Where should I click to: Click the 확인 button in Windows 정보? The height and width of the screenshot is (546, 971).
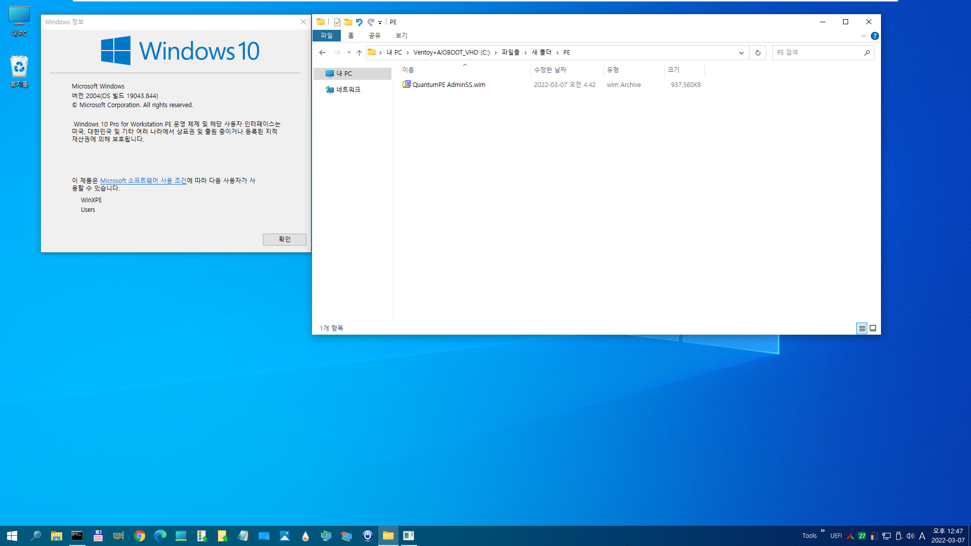(284, 240)
